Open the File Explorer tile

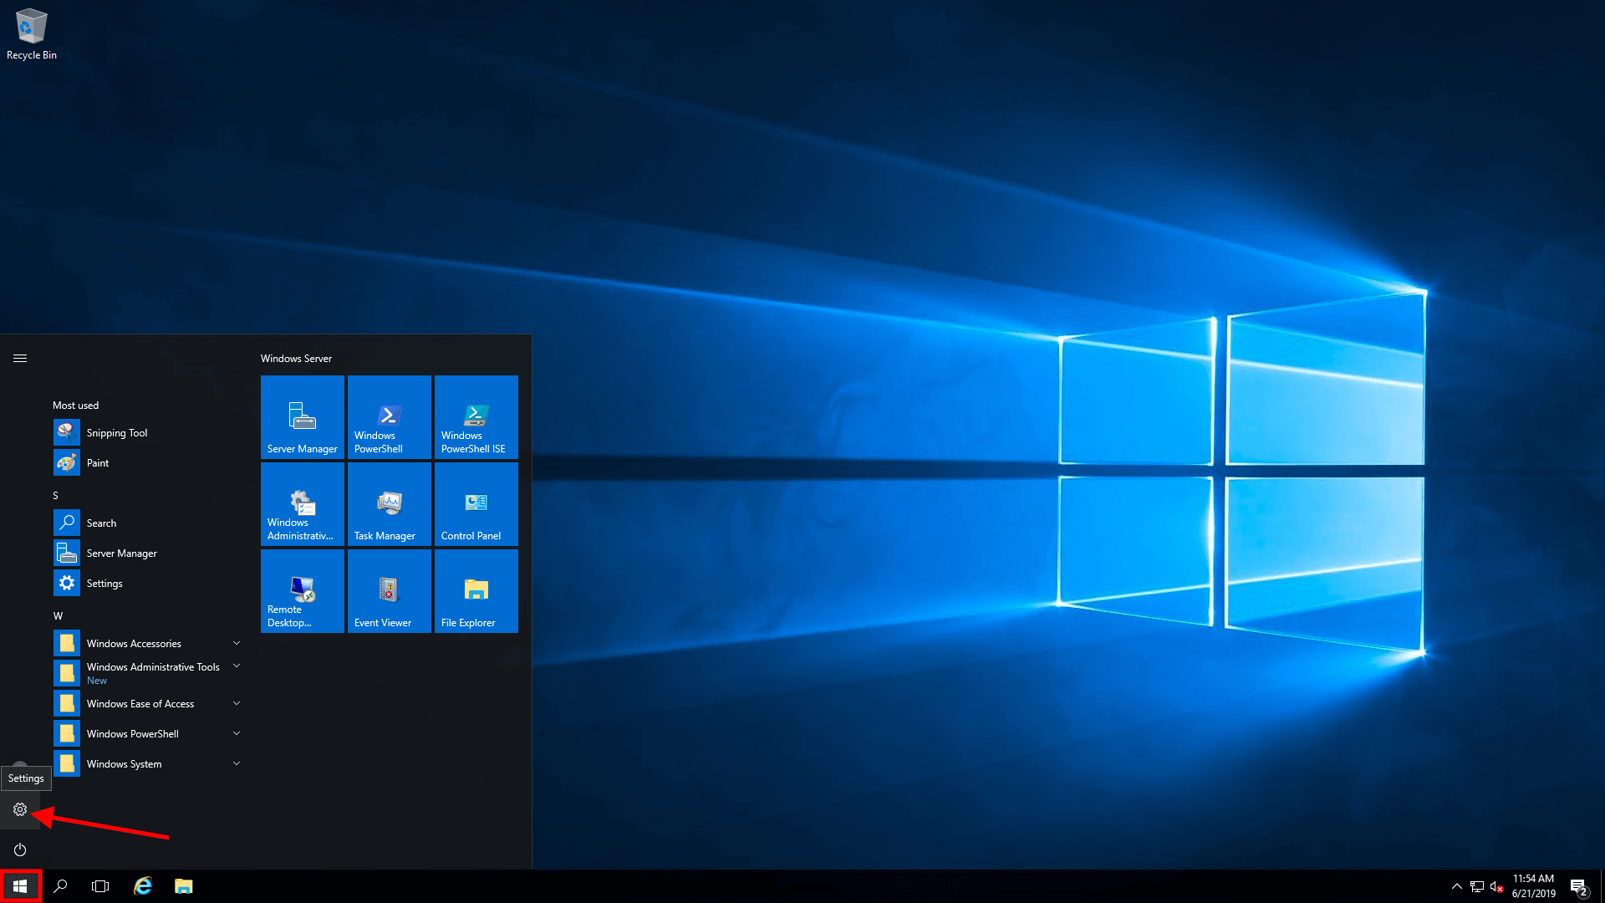click(x=476, y=590)
